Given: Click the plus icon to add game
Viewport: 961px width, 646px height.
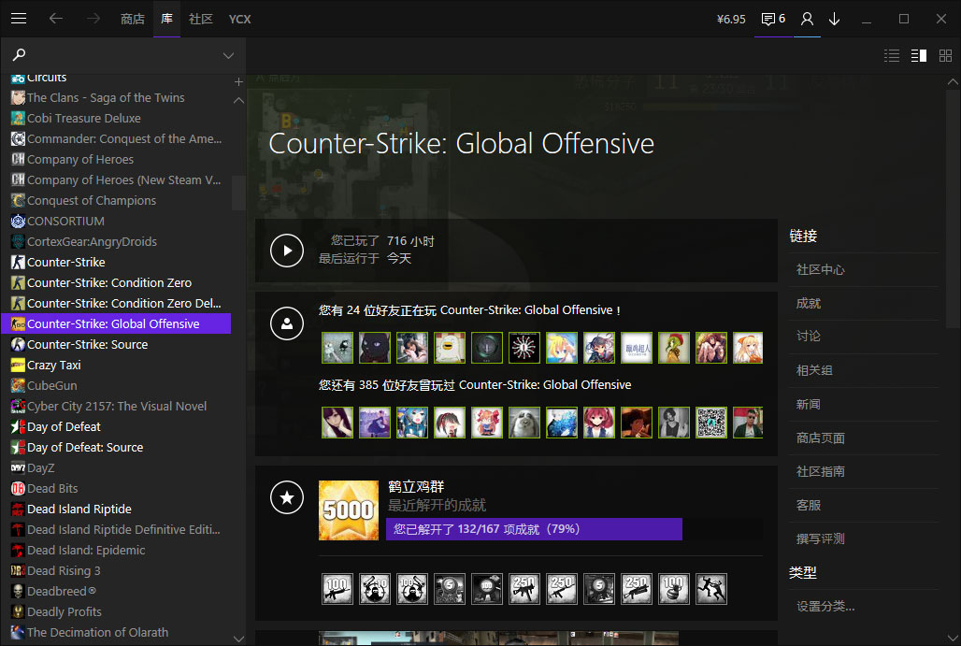Looking at the screenshot, I should [x=238, y=81].
